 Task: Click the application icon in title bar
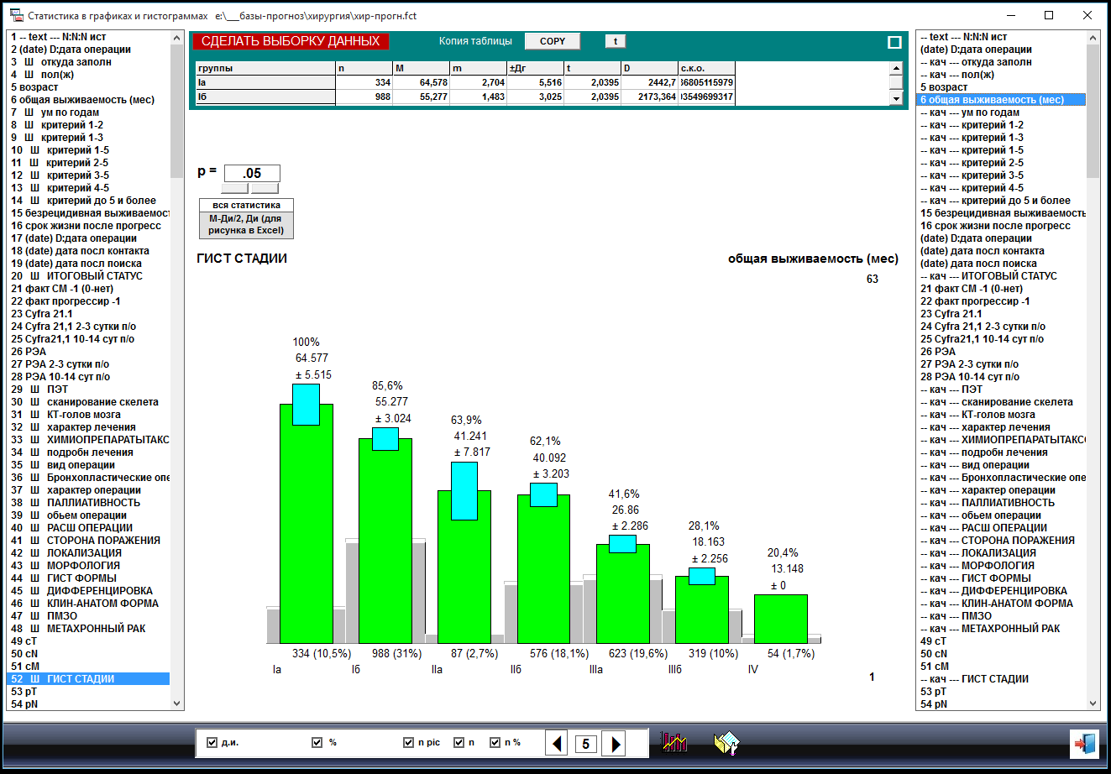(x=15, y=15)
